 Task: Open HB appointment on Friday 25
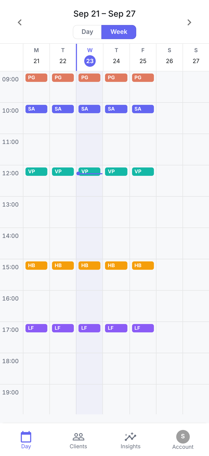(143, 266)
